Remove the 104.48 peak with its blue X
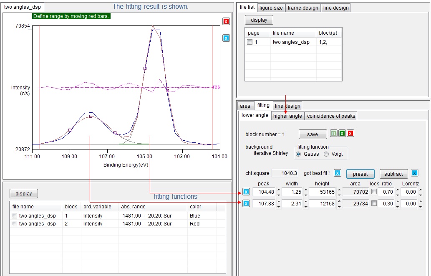The width and height of the screenshot is (431, 276). pos(246,192)
